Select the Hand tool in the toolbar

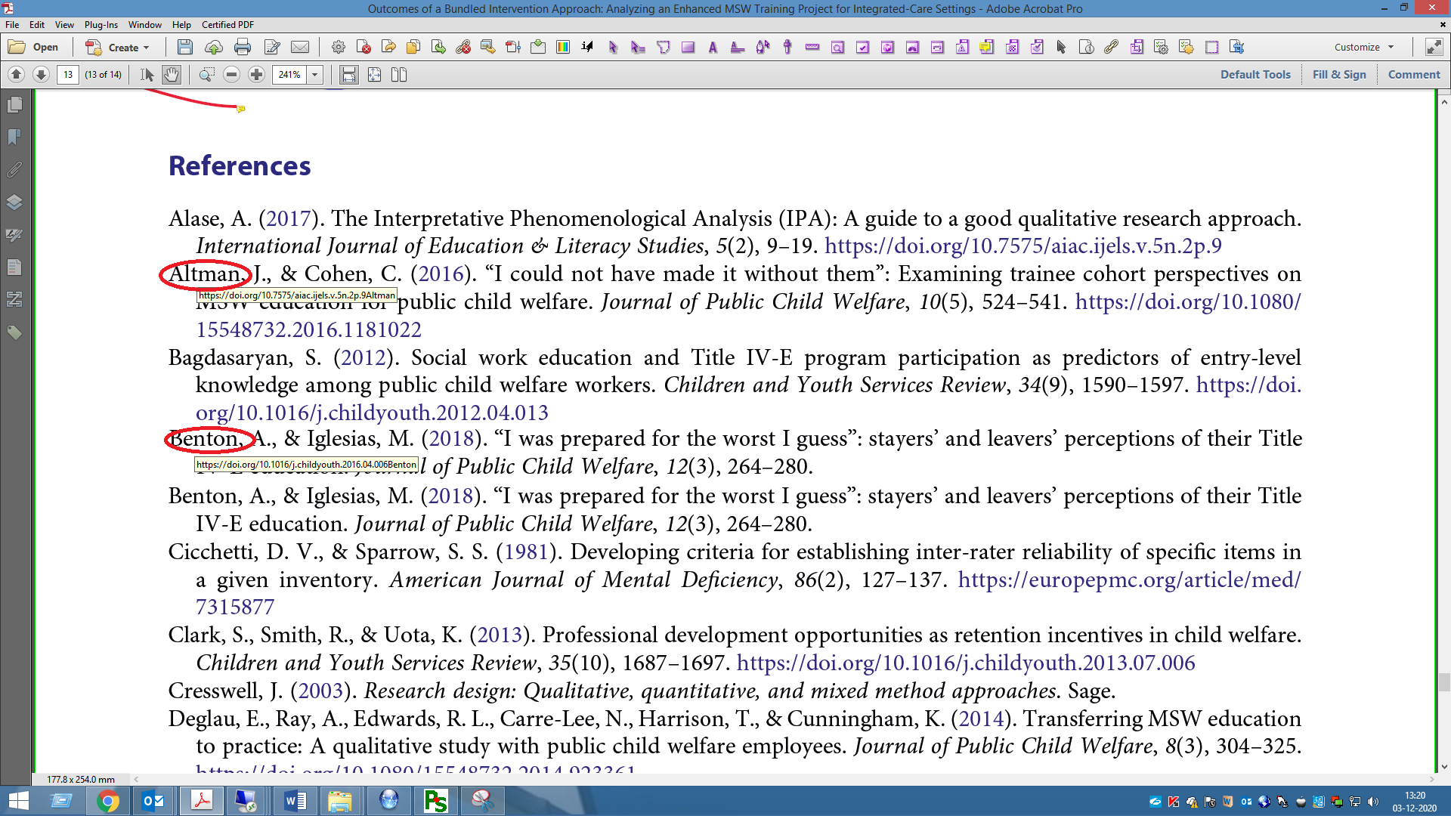click(x=171, y=74)
